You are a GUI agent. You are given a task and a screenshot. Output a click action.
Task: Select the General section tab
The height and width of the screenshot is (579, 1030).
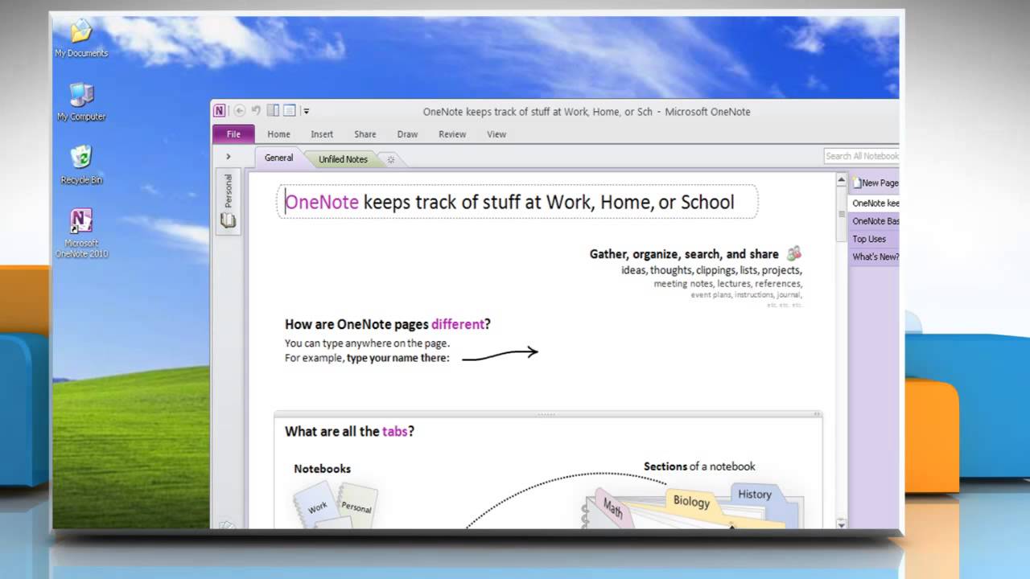(279, 158)
